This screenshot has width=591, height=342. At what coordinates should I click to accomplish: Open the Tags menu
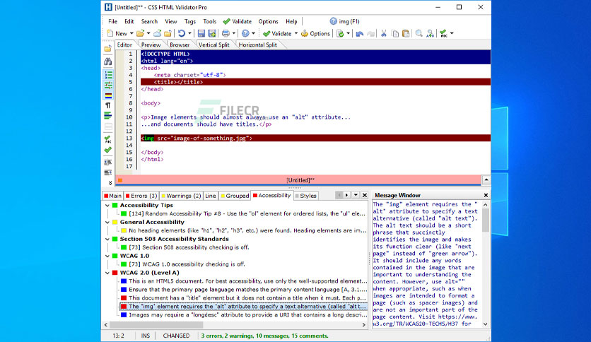190,21
